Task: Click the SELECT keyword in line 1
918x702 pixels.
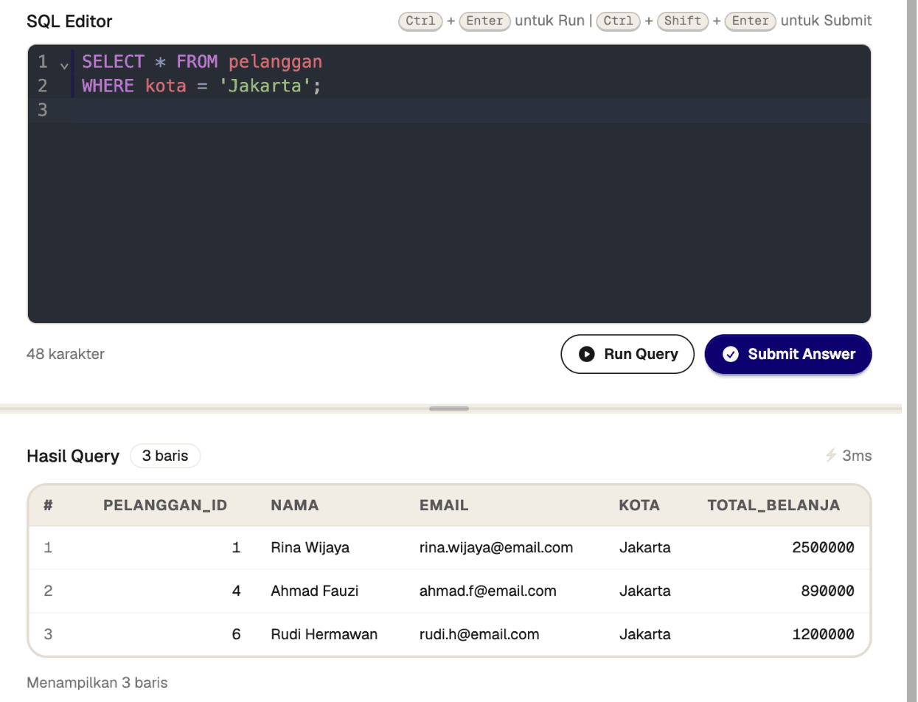Action: click(x=113, y=61)
